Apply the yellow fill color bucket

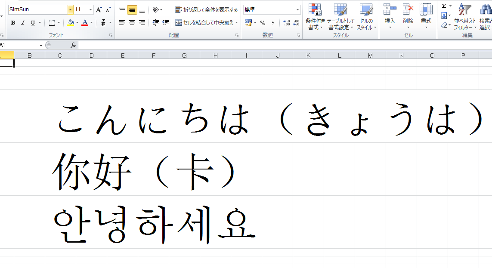[71, 22]
